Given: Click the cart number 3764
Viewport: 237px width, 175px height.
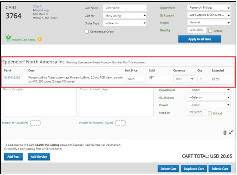Looking at the screenshot, I should 13,16.
